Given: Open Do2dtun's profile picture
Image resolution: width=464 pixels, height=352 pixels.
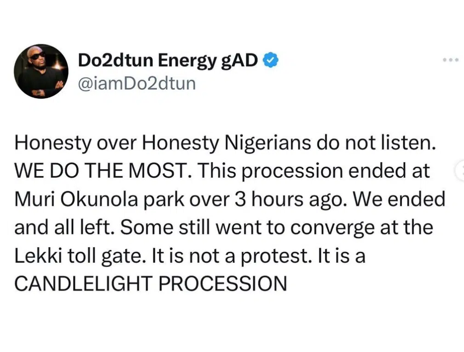Looking at the screenshot, I should (41, 71).
